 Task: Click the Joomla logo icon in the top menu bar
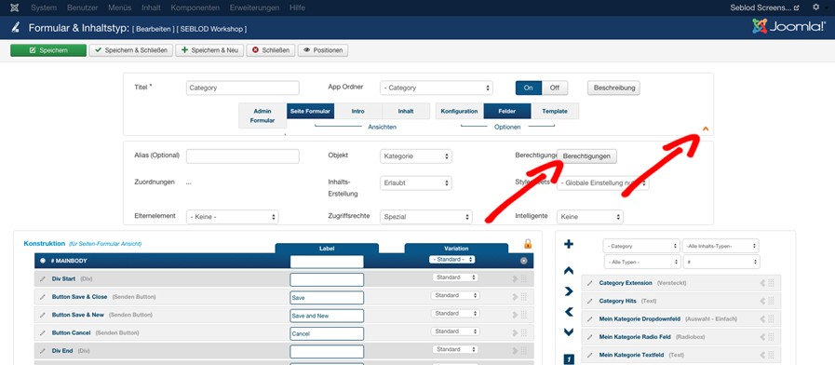[x=14, y=8]
